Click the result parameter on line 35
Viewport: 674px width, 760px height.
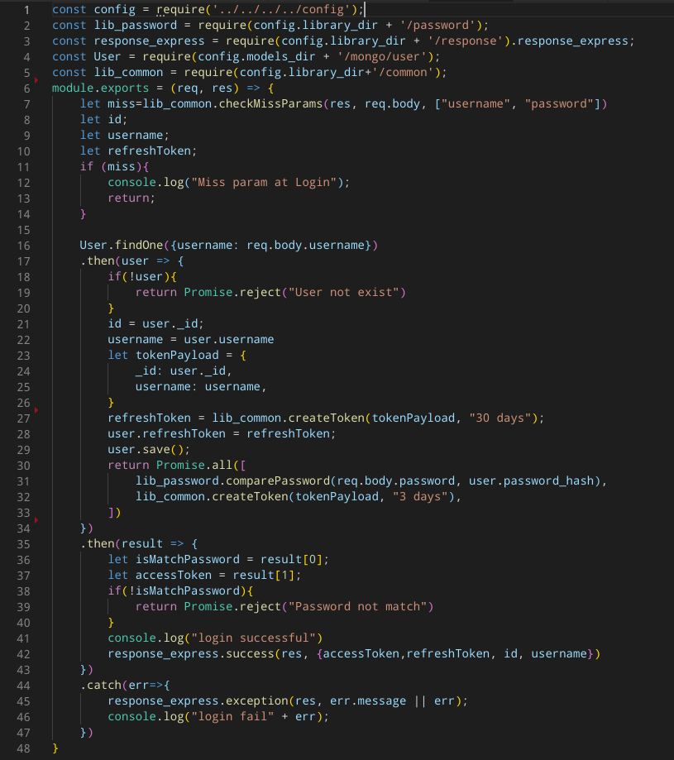[x=142, y=543]
